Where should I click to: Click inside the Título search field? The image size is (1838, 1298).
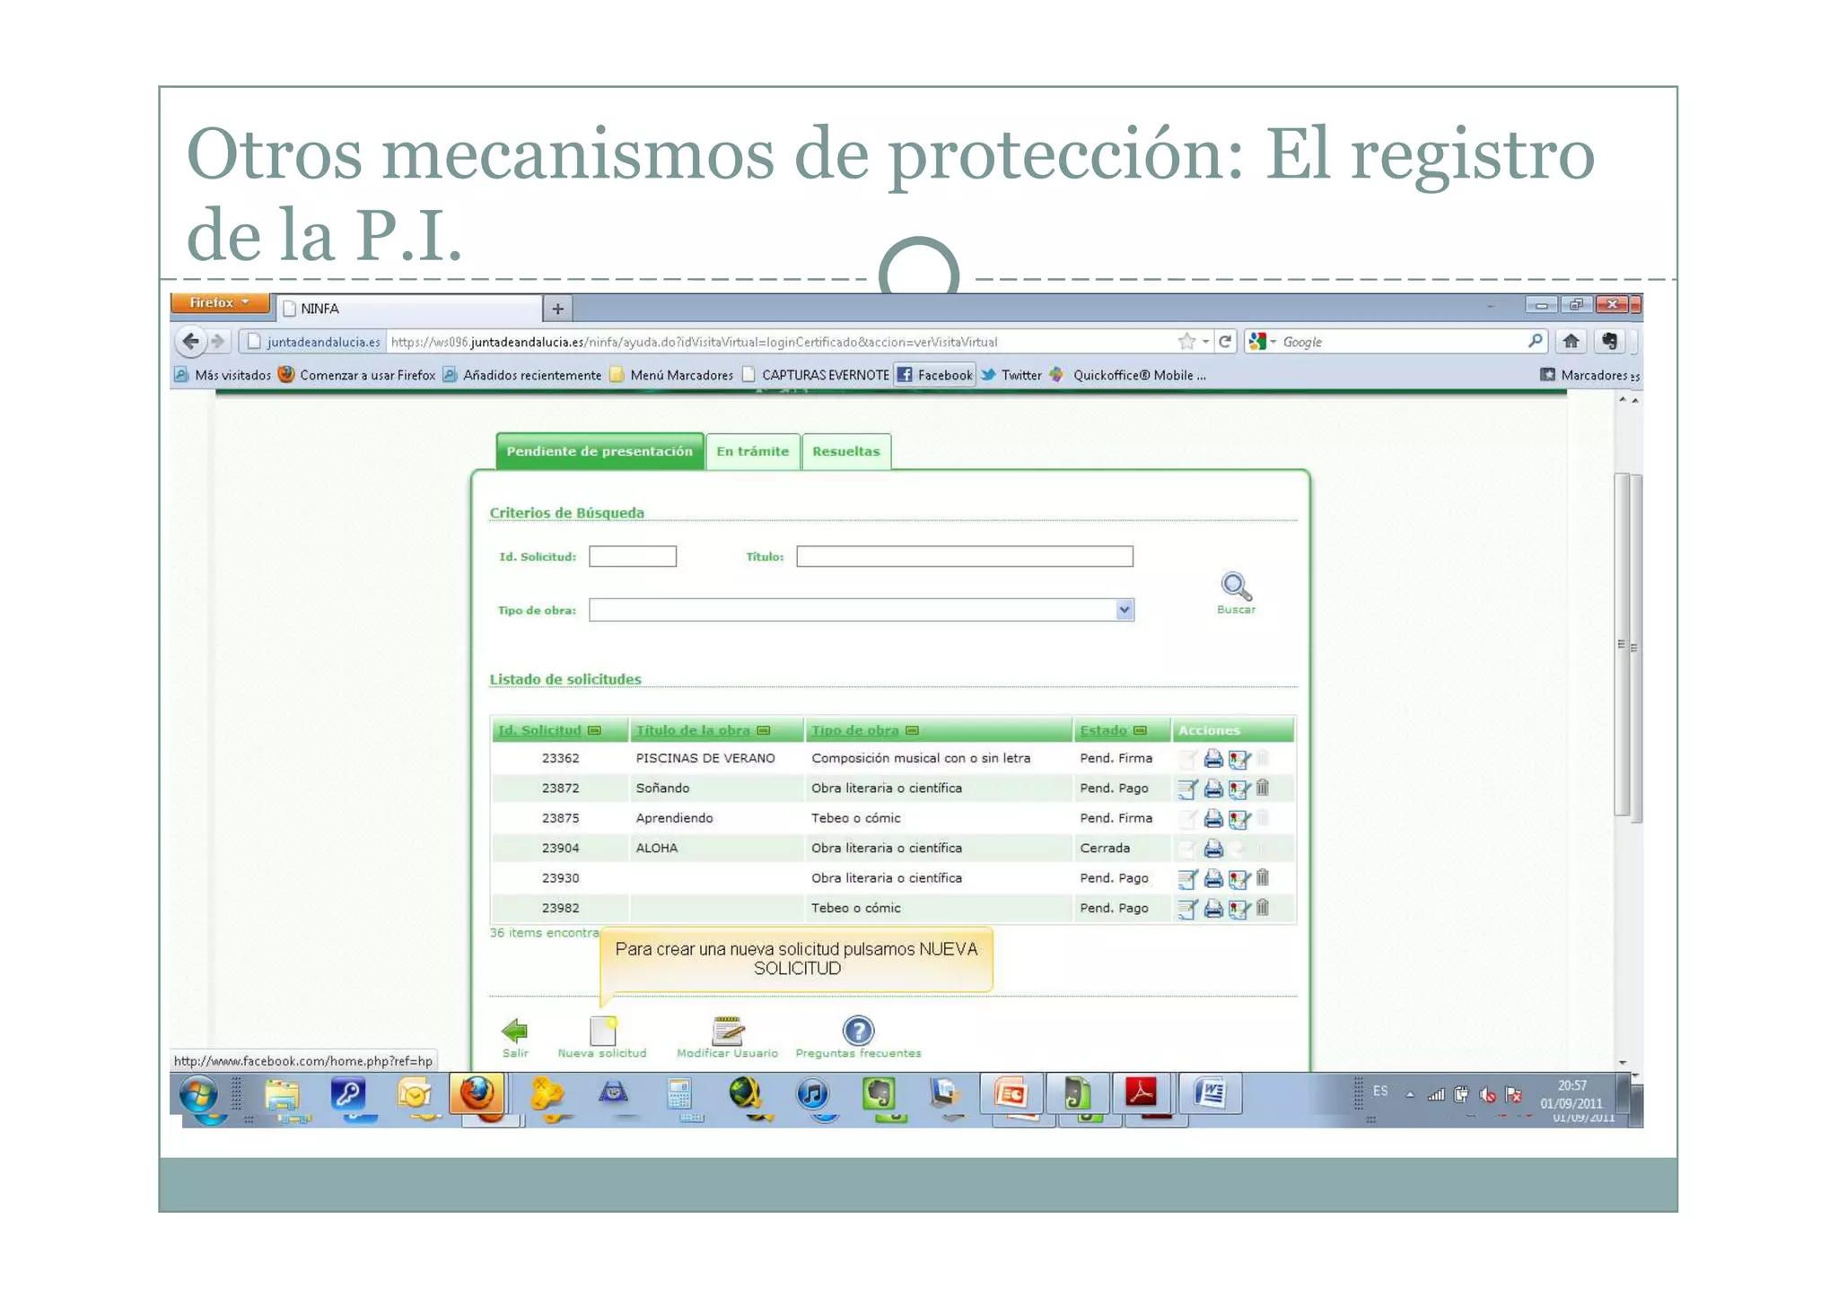point(963,556)
